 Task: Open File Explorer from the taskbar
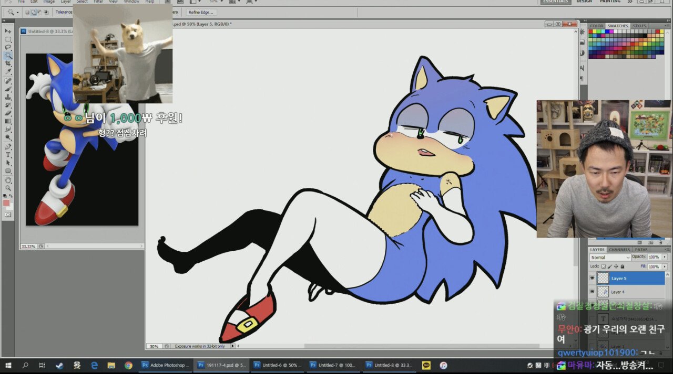tap(111, 365)
